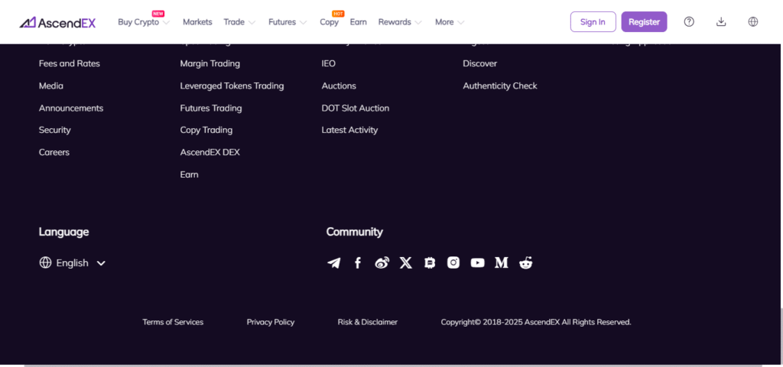
Task: Open the Reddit community icon
Action: tap(526, 263)
